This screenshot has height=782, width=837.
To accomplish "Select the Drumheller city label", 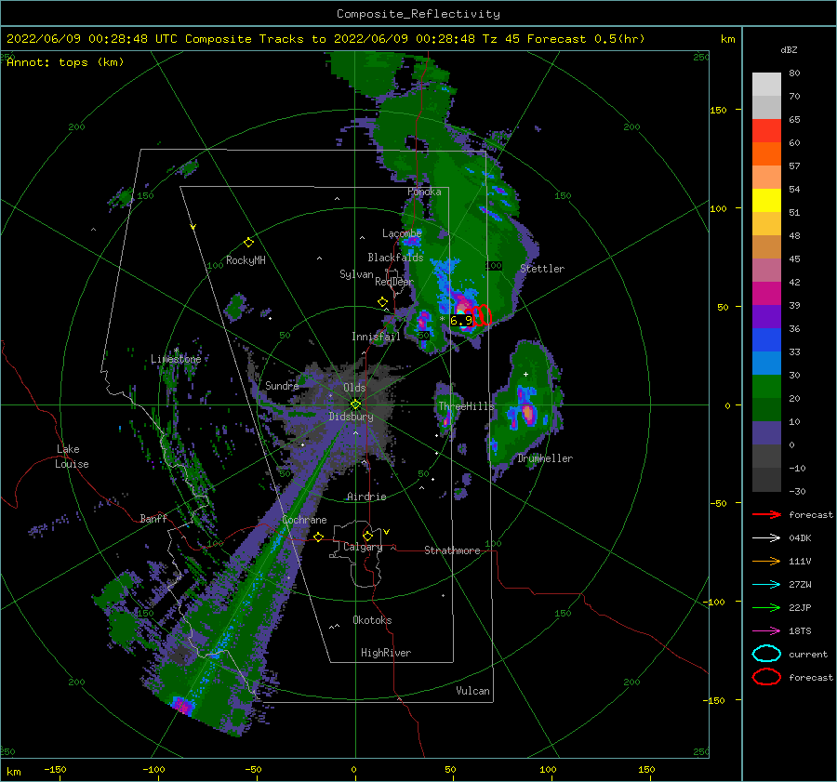I will click(x=545, y=458).
